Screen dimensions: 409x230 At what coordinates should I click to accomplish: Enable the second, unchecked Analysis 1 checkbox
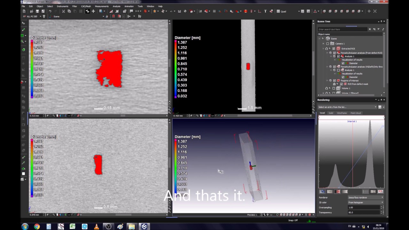pos(338,70)
